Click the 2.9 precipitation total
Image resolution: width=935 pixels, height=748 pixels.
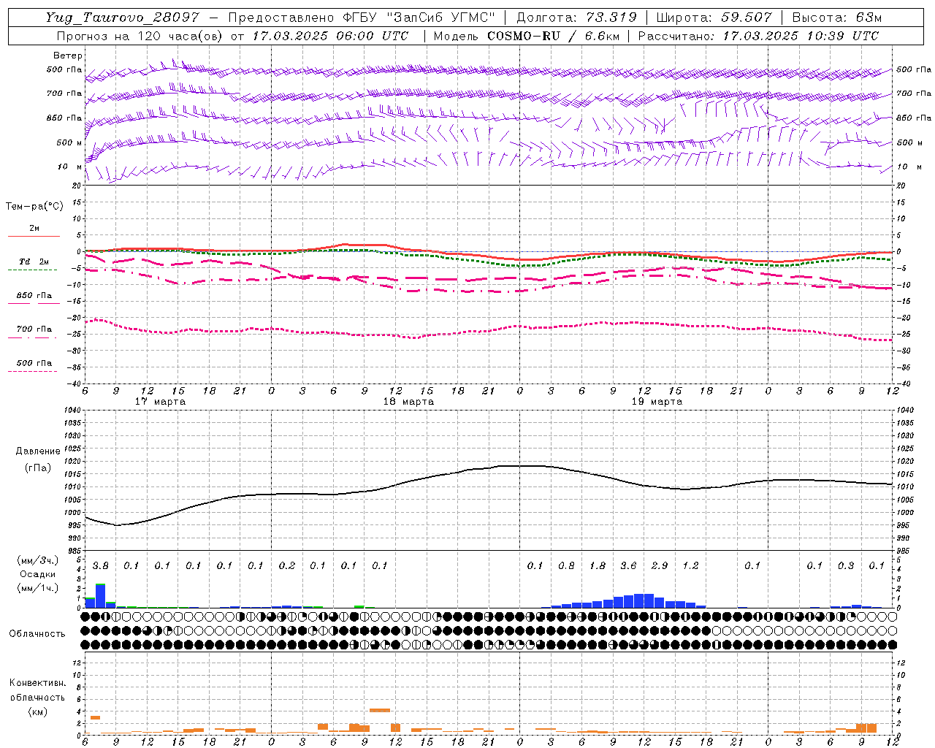pos(660,565)
